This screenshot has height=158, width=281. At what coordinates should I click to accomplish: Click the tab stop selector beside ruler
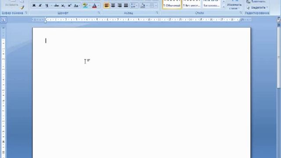pyautogui.click(x=4, y=20)
